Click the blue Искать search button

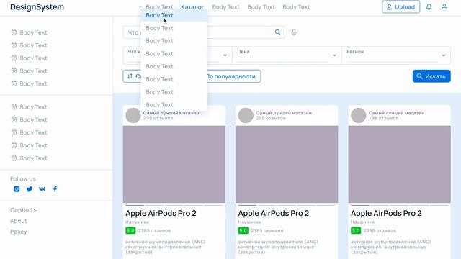click(431, 76)
